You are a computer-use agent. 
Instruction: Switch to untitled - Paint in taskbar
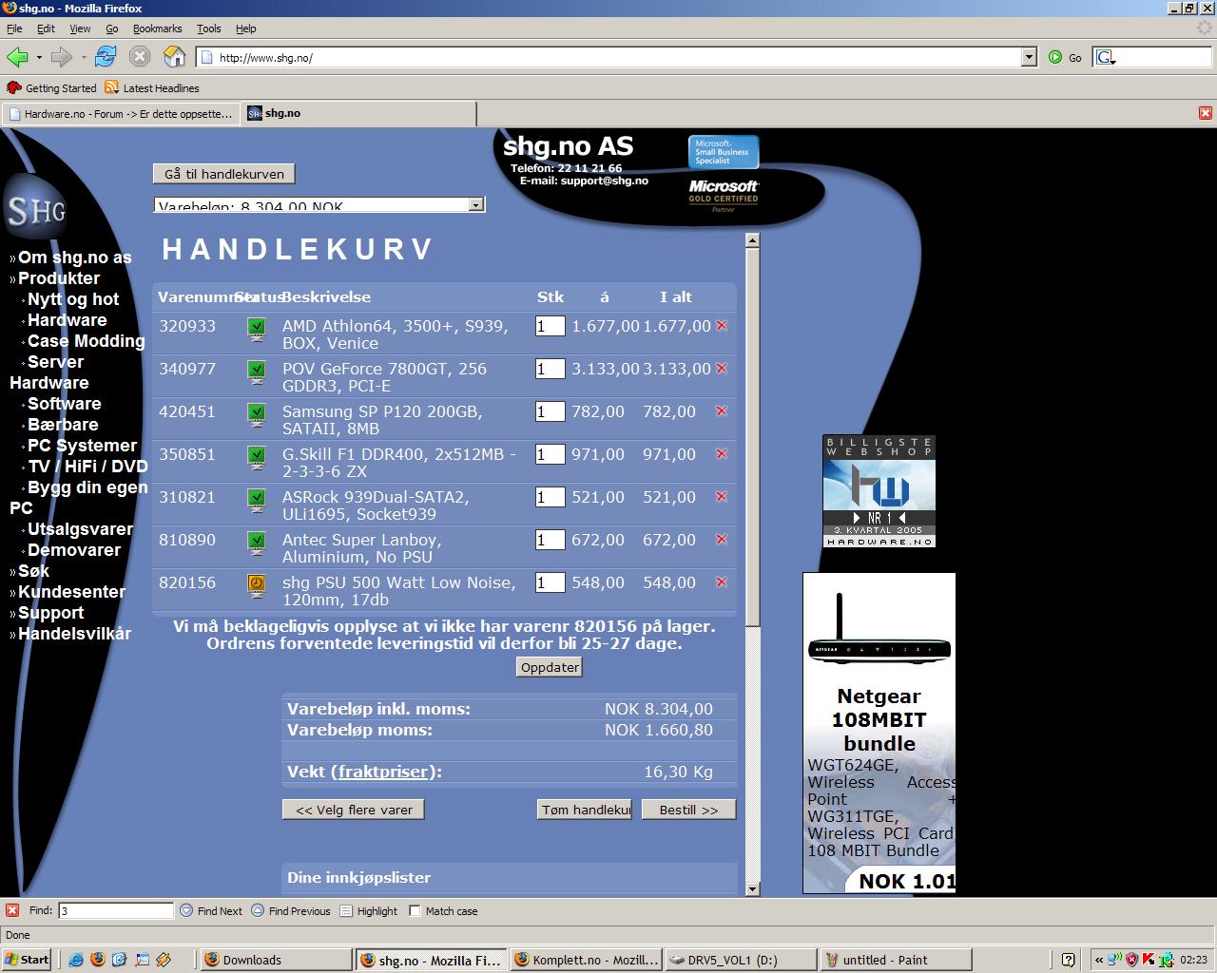point(894,960)
